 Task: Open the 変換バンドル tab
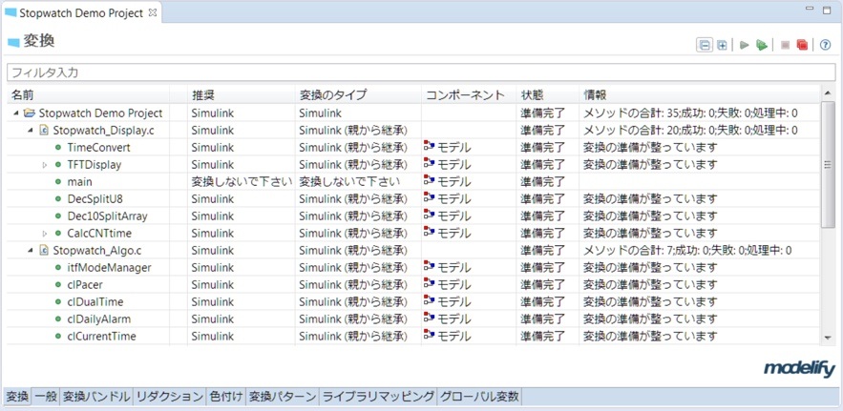pos(96,397)
